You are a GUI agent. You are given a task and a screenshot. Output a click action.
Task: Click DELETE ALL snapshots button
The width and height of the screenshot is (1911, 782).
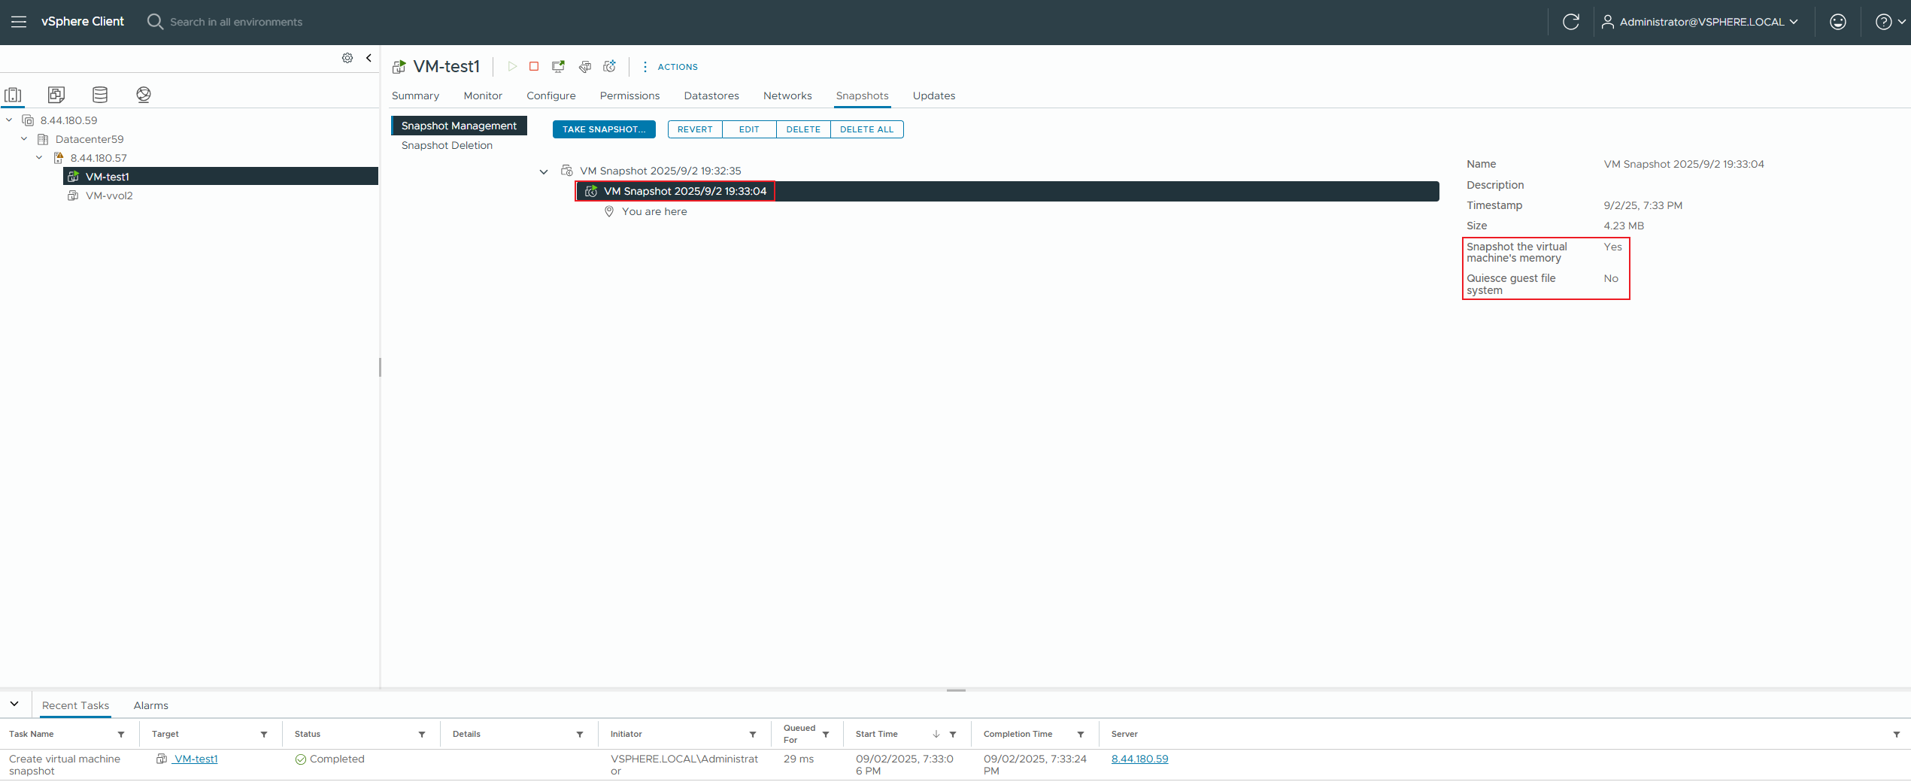click(x=866, y=129)
